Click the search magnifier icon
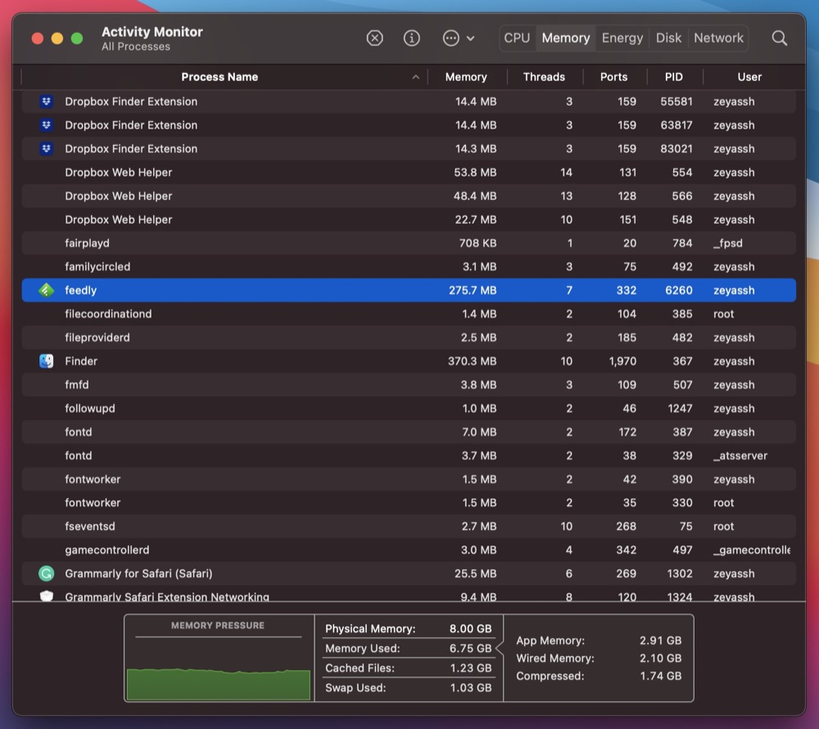The image size is (819, 729). pyautogui.click(x=779, y=38)
